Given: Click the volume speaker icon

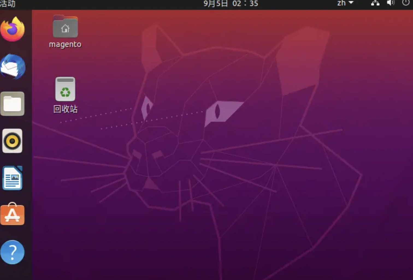Looking at the screenshot, I should (x=391, y=3).
